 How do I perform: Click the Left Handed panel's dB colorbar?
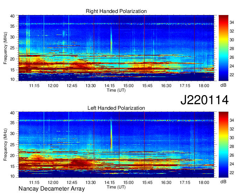tap(223, 145)
